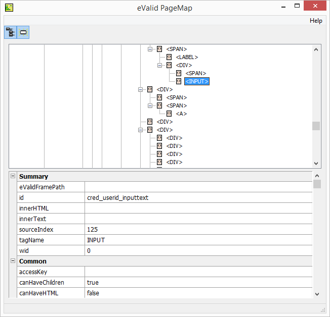Click the tree pane scrollbar thumb
This screenshot has height=317, width=330.
pos(316,126)
